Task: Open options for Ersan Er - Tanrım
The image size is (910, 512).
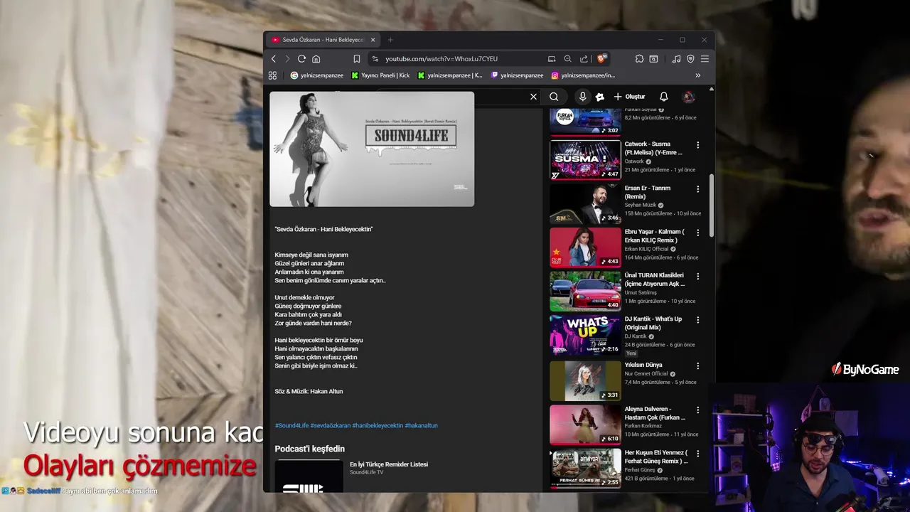Action: click(697, 189)
